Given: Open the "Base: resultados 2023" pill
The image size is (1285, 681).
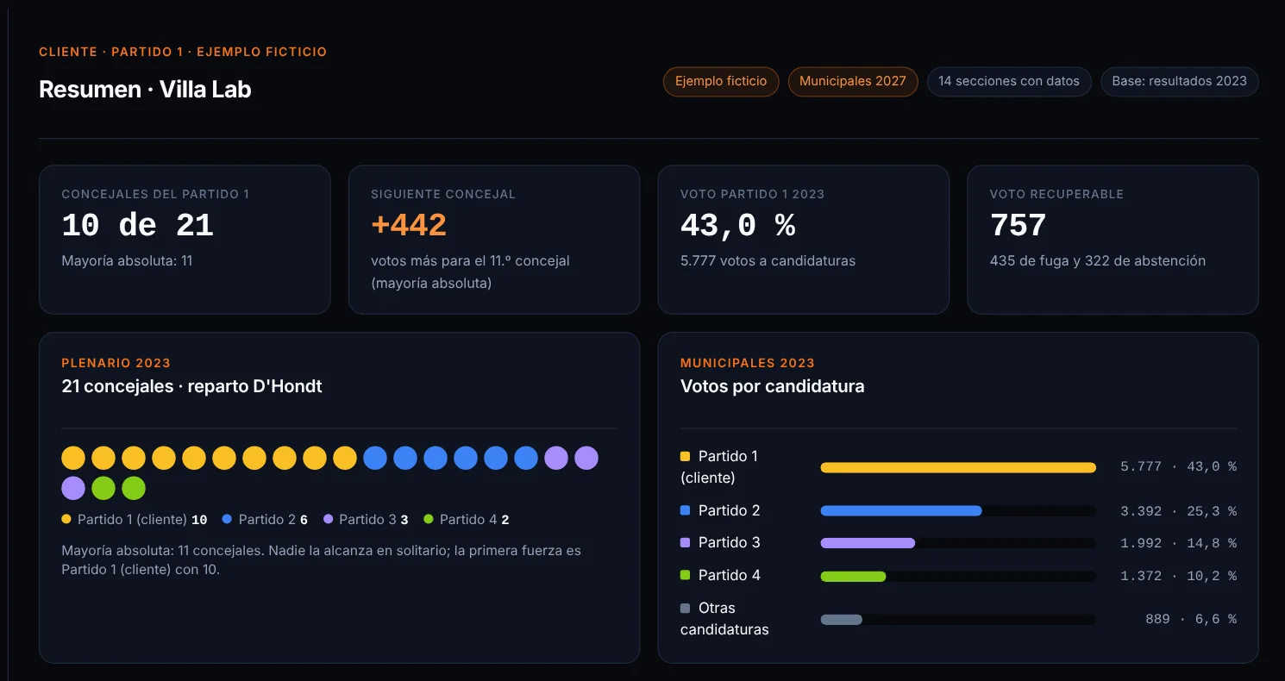Looking at the screenshot, I should click(x=1180, y=82).
